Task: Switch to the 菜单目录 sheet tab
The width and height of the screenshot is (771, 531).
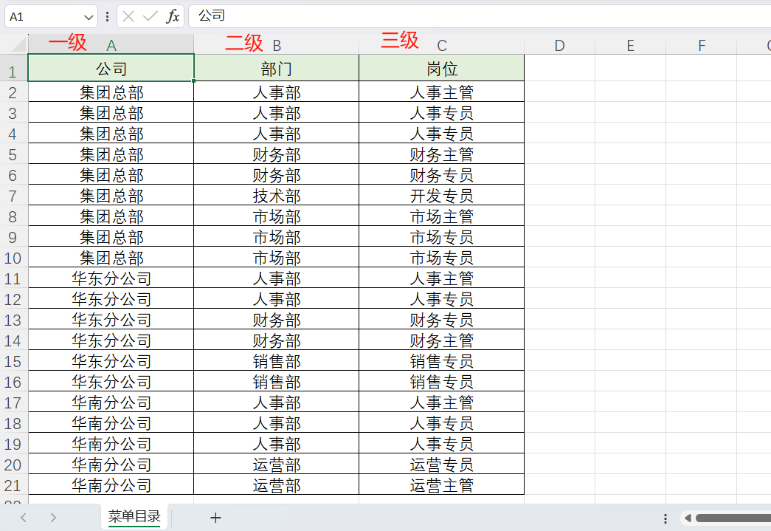Action: click(x=134, y=517)
